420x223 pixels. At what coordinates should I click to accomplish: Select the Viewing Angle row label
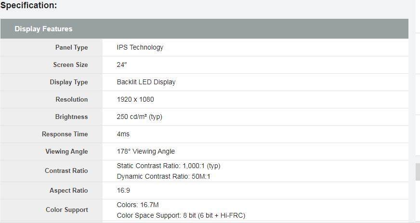(x=66, y=151)
